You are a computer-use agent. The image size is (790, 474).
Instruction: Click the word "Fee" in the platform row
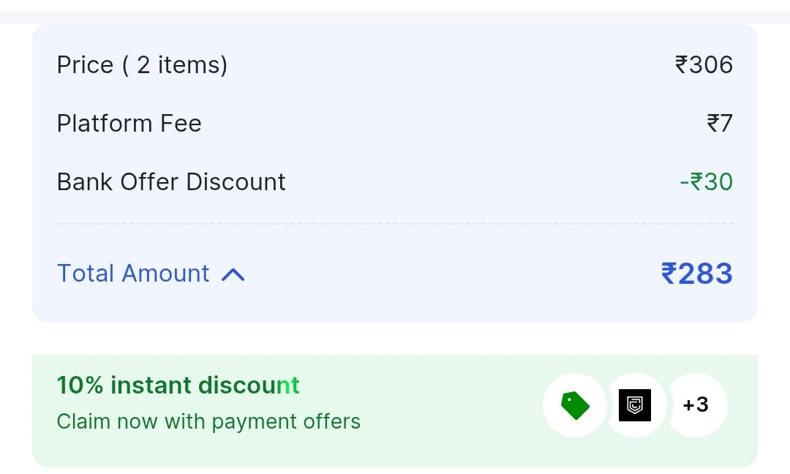(x=181, y=124)
